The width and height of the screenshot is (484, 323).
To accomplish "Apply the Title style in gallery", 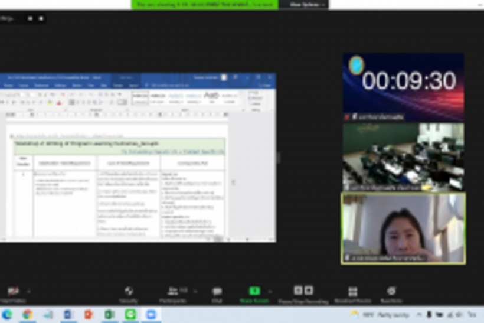I will point(211,98).
